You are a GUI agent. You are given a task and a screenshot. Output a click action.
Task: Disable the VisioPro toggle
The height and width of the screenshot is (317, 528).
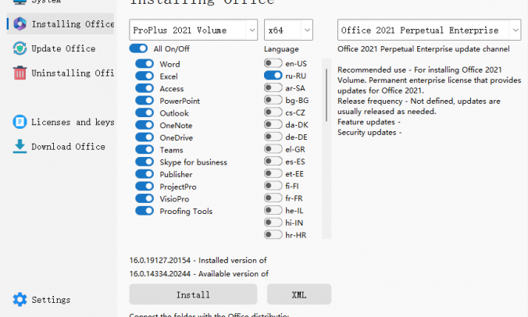coord(144,198)
